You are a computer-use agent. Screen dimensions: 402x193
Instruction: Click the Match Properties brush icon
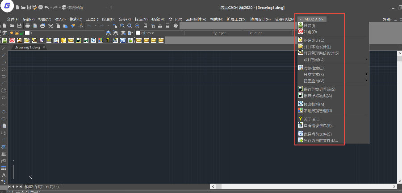click(x=73, y=26)
